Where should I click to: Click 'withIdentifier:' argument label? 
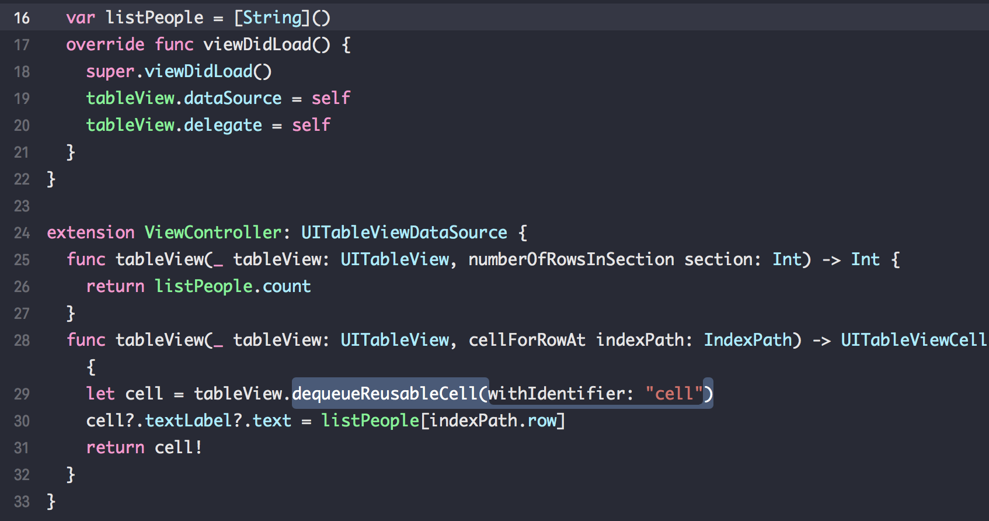pos(561,394)
